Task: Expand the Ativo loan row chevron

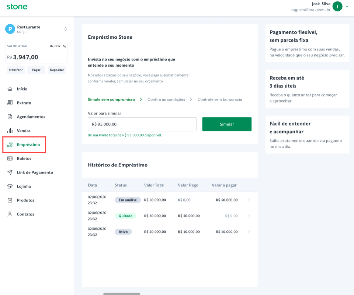Action: coord(249,232)
